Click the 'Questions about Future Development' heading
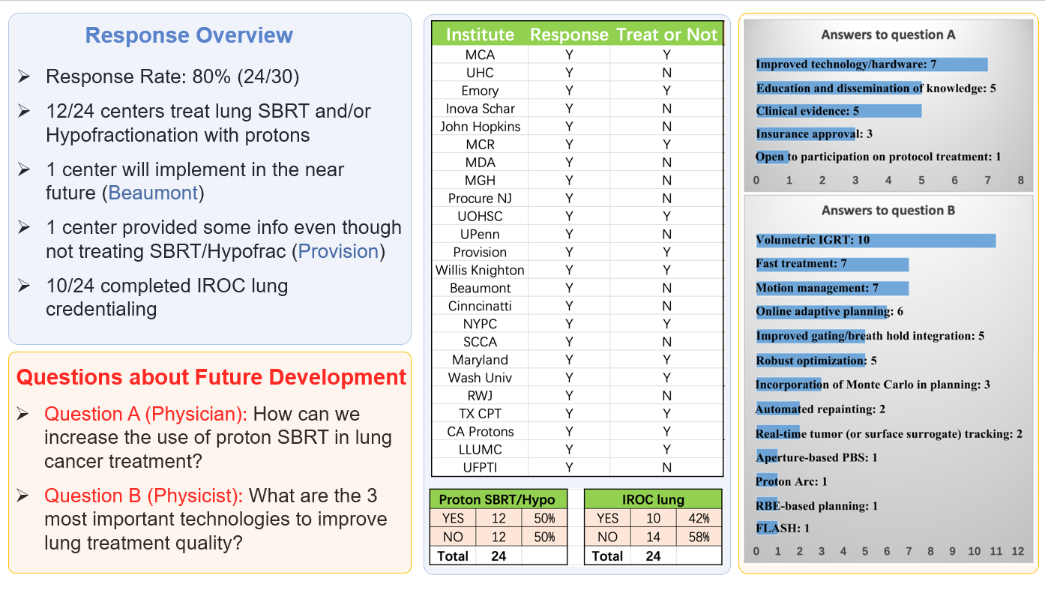 coord(211,377)
